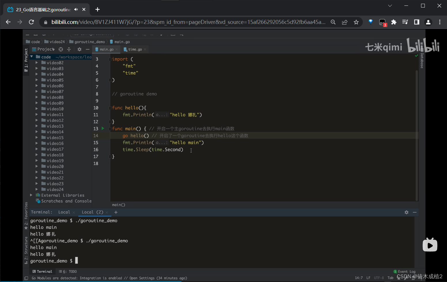Open the Database side tool button
This screenshot has width=447, height=282.
(422, 59)
